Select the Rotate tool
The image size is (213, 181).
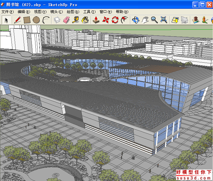point(115,20)
